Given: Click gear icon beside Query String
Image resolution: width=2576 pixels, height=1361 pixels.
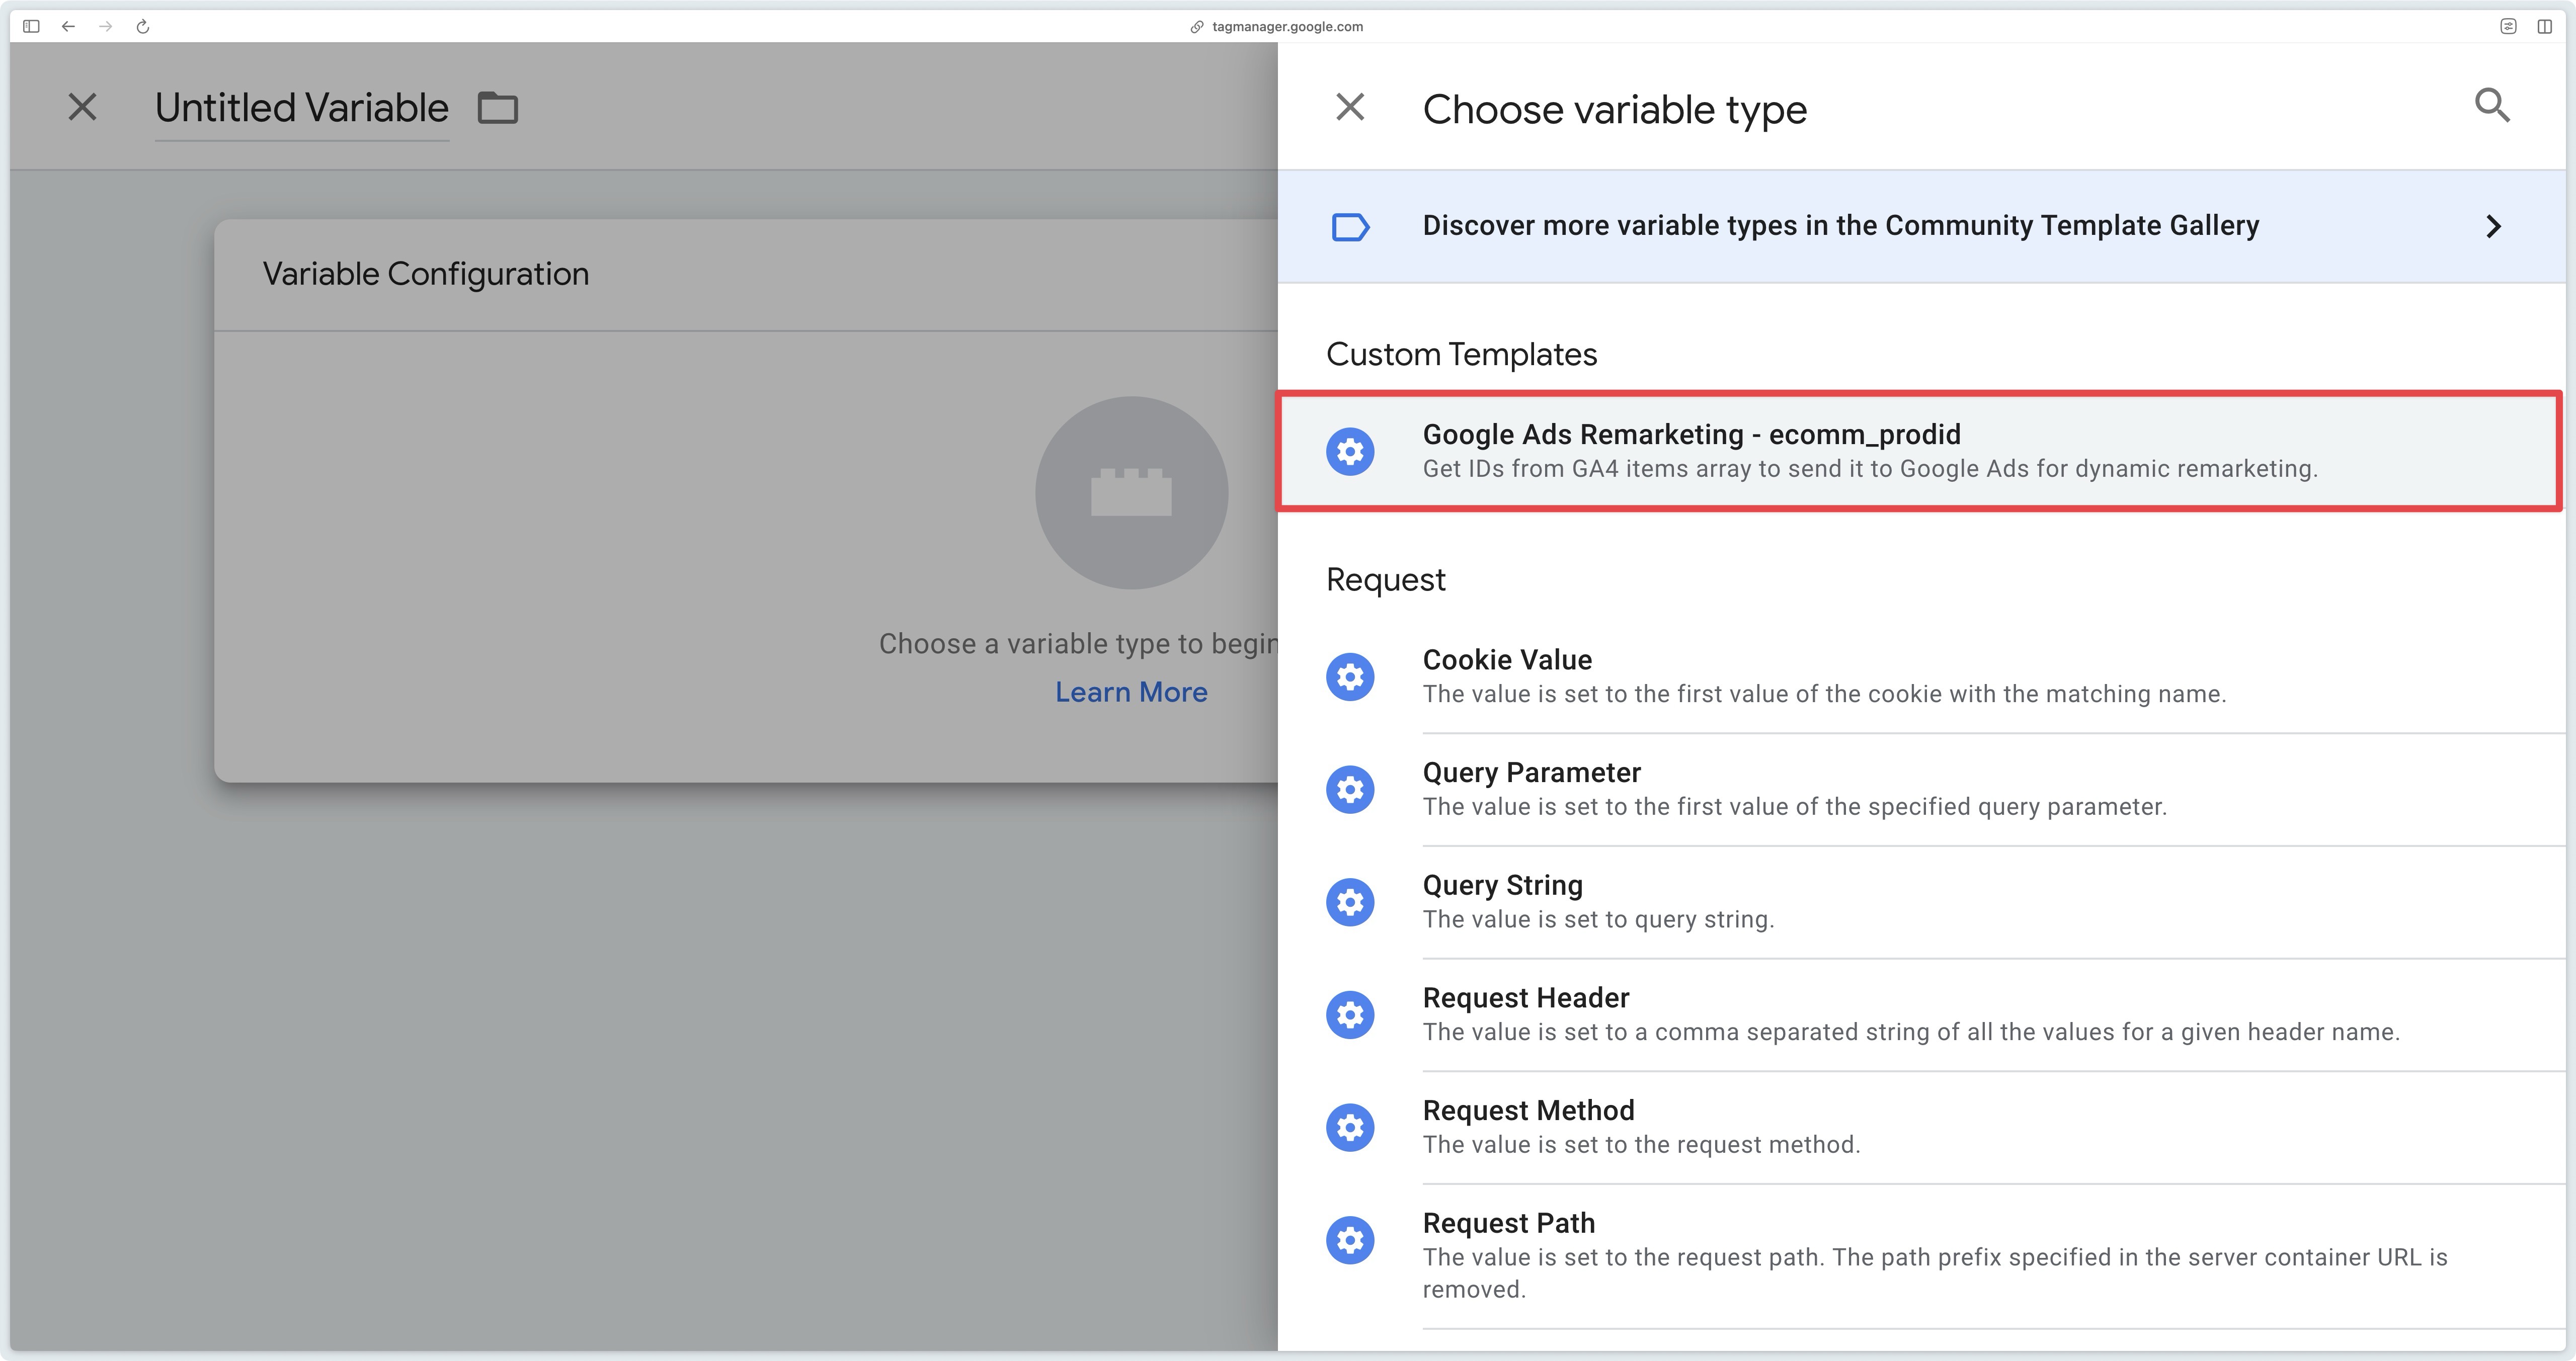Looking at the screenshot, I should 1350,902.
